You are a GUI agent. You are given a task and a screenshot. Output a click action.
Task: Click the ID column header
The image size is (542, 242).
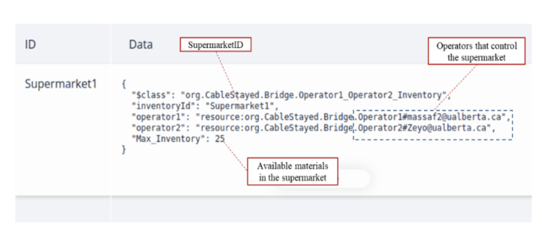(30, 45)
